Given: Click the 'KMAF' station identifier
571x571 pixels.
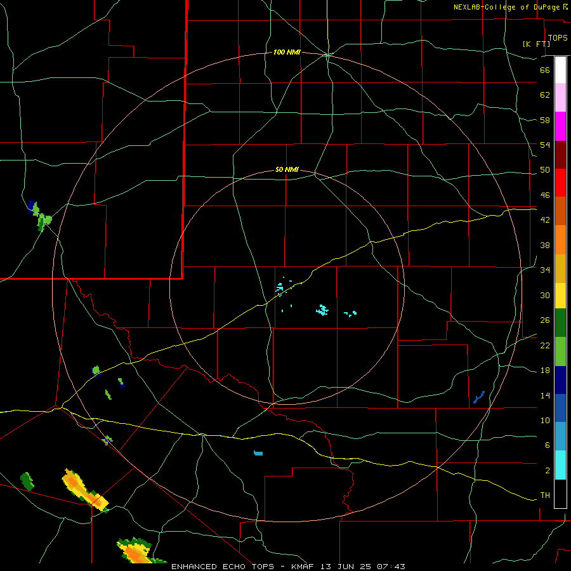Looking at the screenshot, I should (x=304, y=567).
